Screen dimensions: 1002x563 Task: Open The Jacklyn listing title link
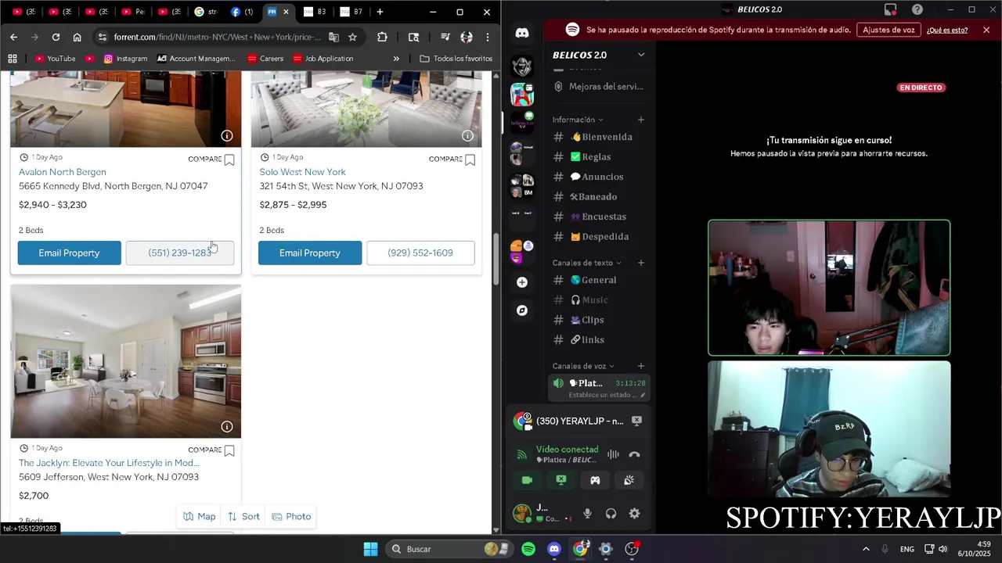(x=109, y=463)
